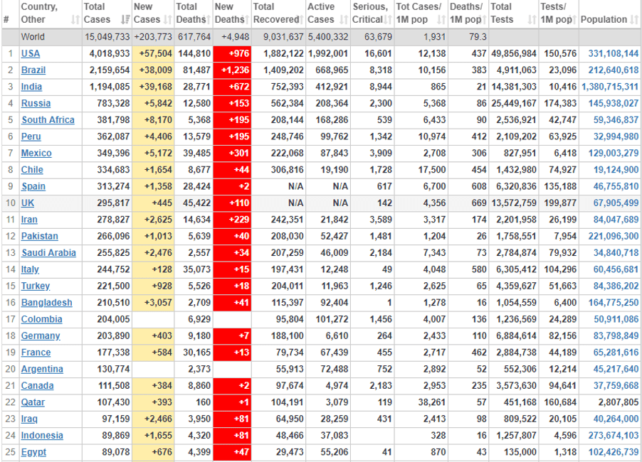Open the Indonesia country link
642x462 pixels.
pyautogui.click(x=42, y=436)
